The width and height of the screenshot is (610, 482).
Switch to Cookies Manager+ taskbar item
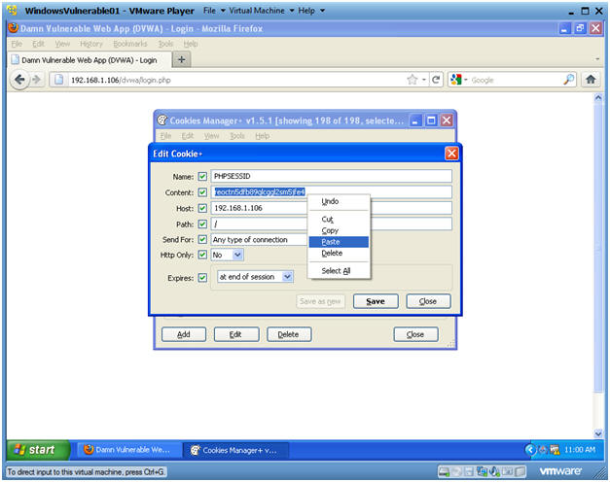pyautogui.click(x=235, y=450)
